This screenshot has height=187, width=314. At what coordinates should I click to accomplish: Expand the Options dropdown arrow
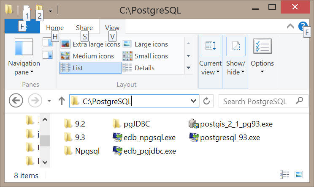coord(262,71)
